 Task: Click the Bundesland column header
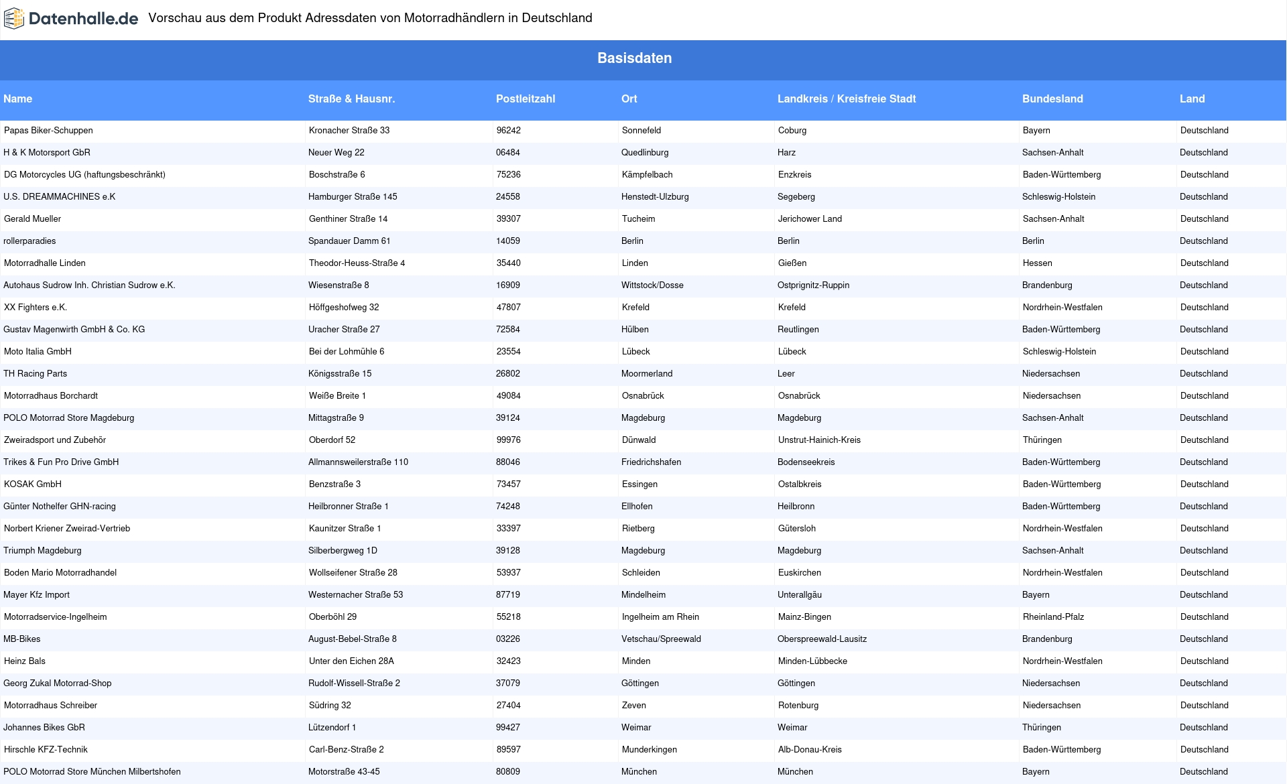[1052, 99]
